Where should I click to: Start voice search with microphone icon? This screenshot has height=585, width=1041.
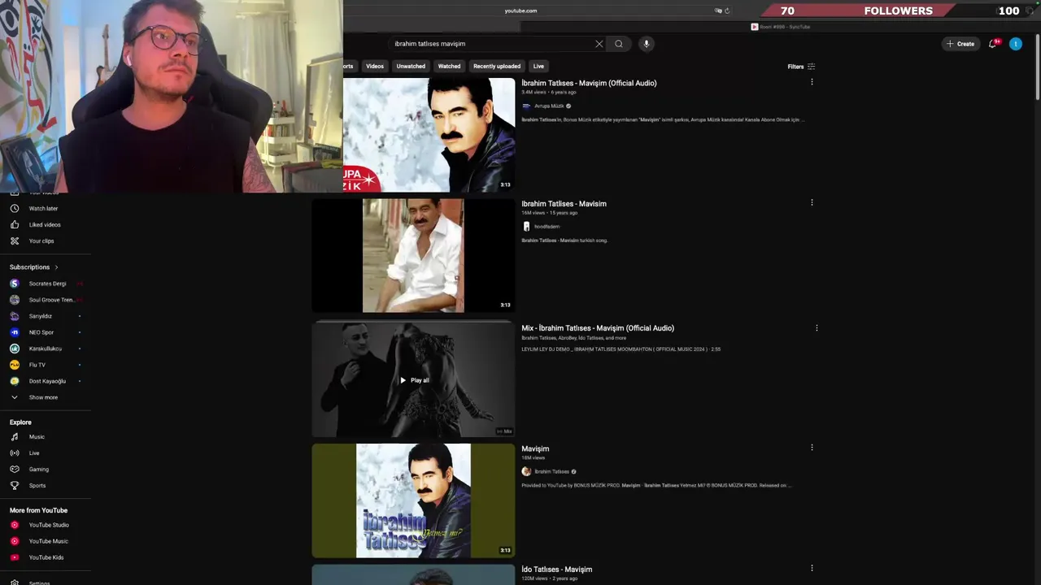point(647,44)
